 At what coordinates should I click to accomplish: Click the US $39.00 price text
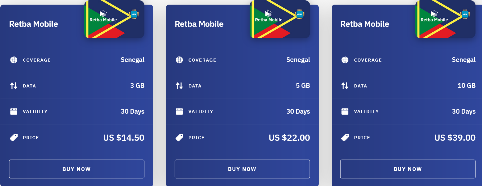[x=454, y=137]
